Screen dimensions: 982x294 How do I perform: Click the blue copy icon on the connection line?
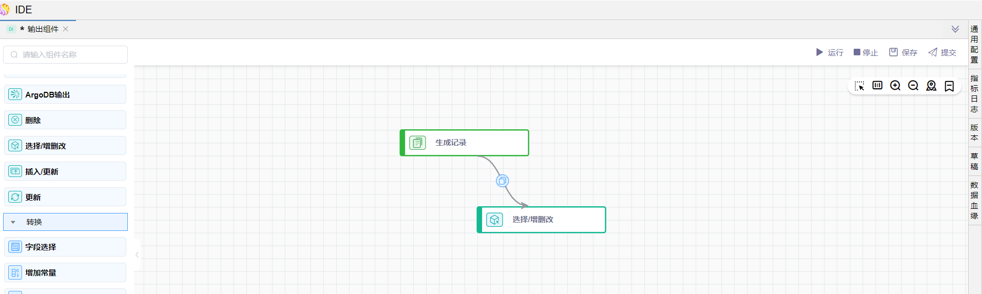coord(503,181)
